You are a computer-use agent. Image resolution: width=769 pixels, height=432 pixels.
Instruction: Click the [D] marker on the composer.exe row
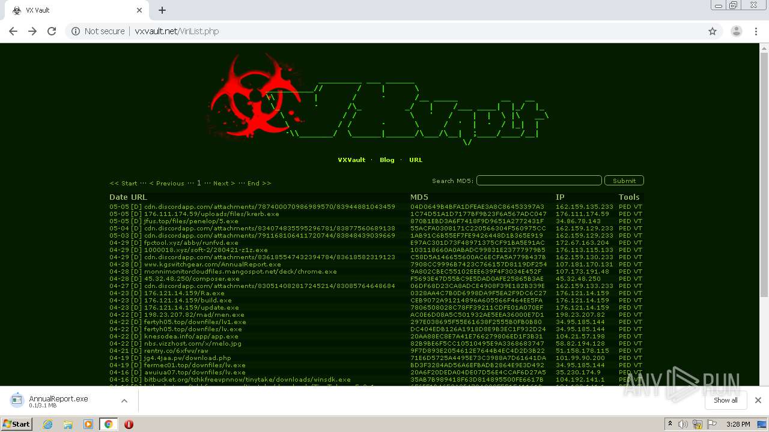(136, 278)
